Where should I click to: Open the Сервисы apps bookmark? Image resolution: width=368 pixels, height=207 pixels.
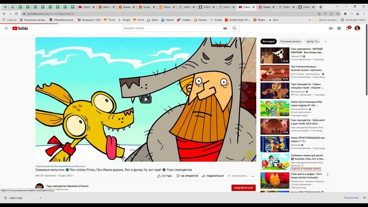(x=9, y=20)
